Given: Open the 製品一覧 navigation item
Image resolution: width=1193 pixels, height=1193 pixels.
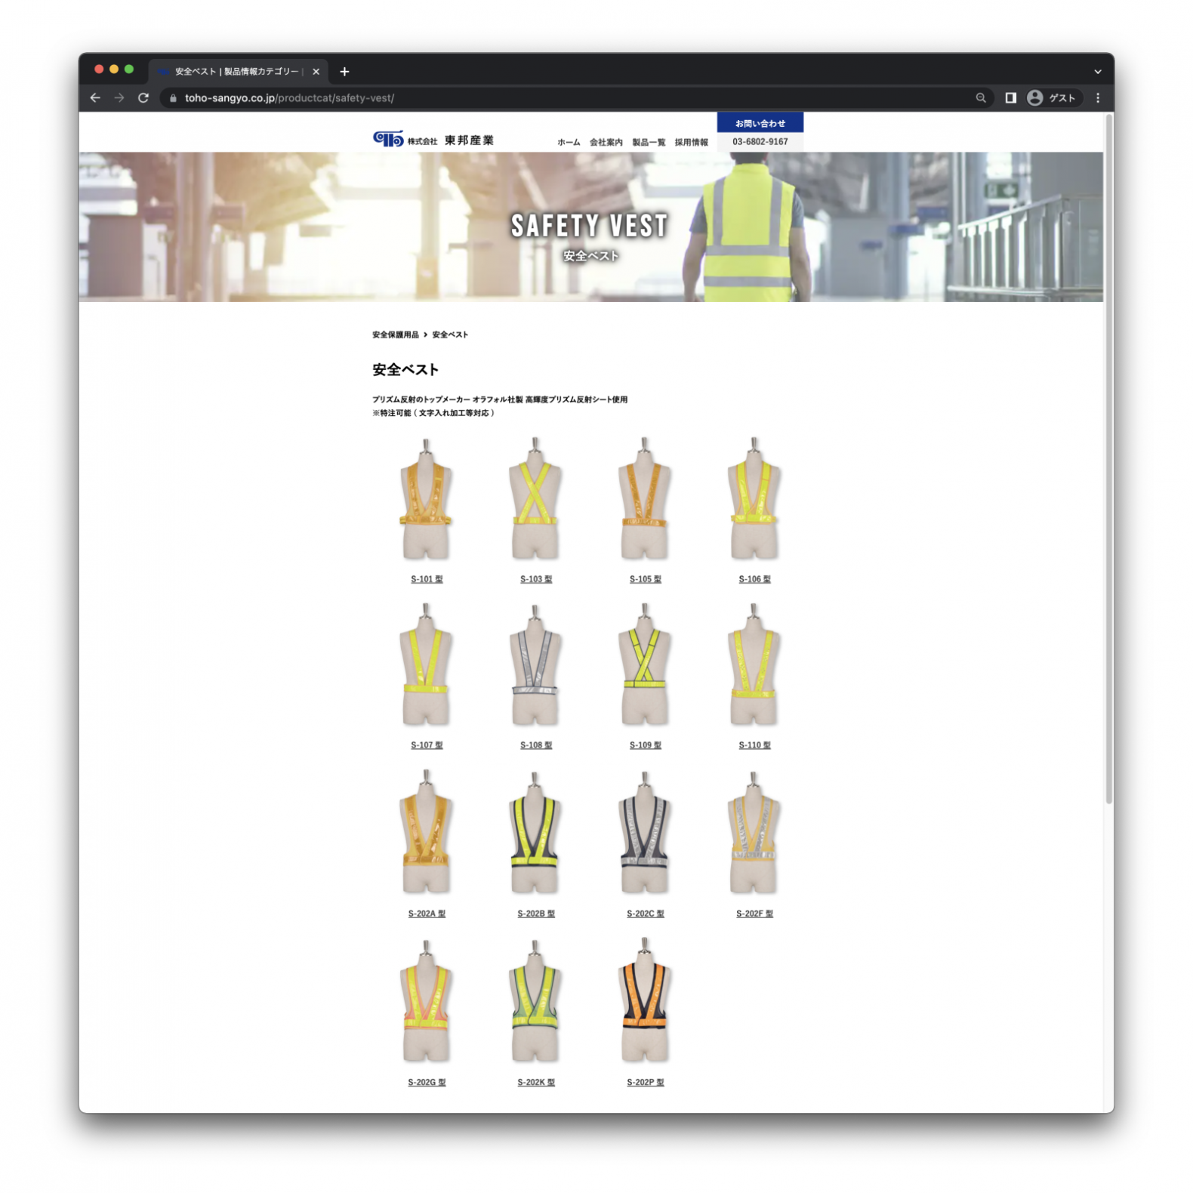Looking at the screenshot, I should tap(649, 142).
